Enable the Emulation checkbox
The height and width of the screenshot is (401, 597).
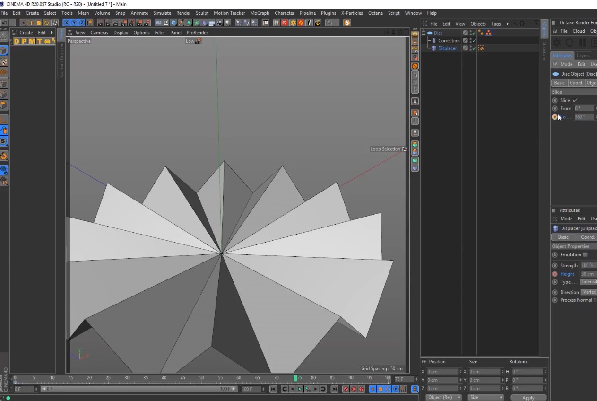coord(585,255)
